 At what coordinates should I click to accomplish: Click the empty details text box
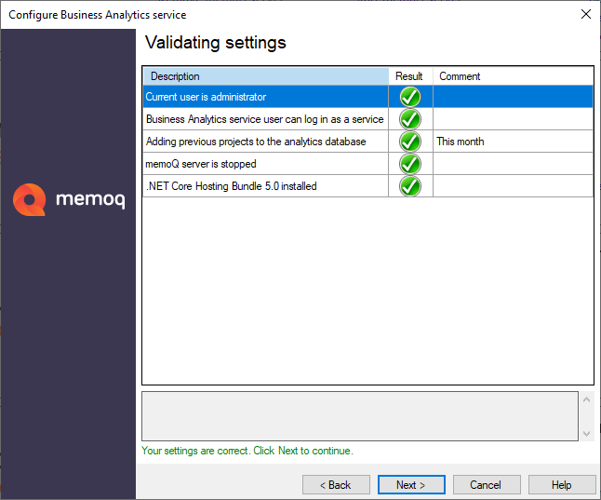(359, 415)
